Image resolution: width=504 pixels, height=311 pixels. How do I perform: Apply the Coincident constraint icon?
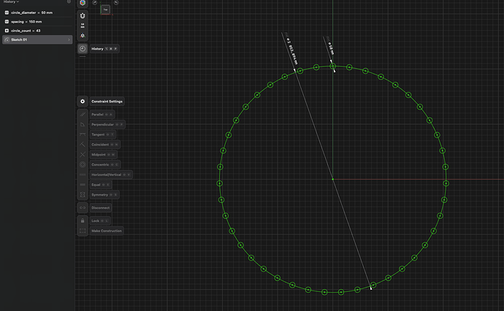[x=83, y=145]
